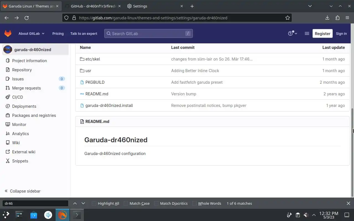The image size is (354, 221).
Task: Open the terminal from the taskbar
Action: coord(77,215)
